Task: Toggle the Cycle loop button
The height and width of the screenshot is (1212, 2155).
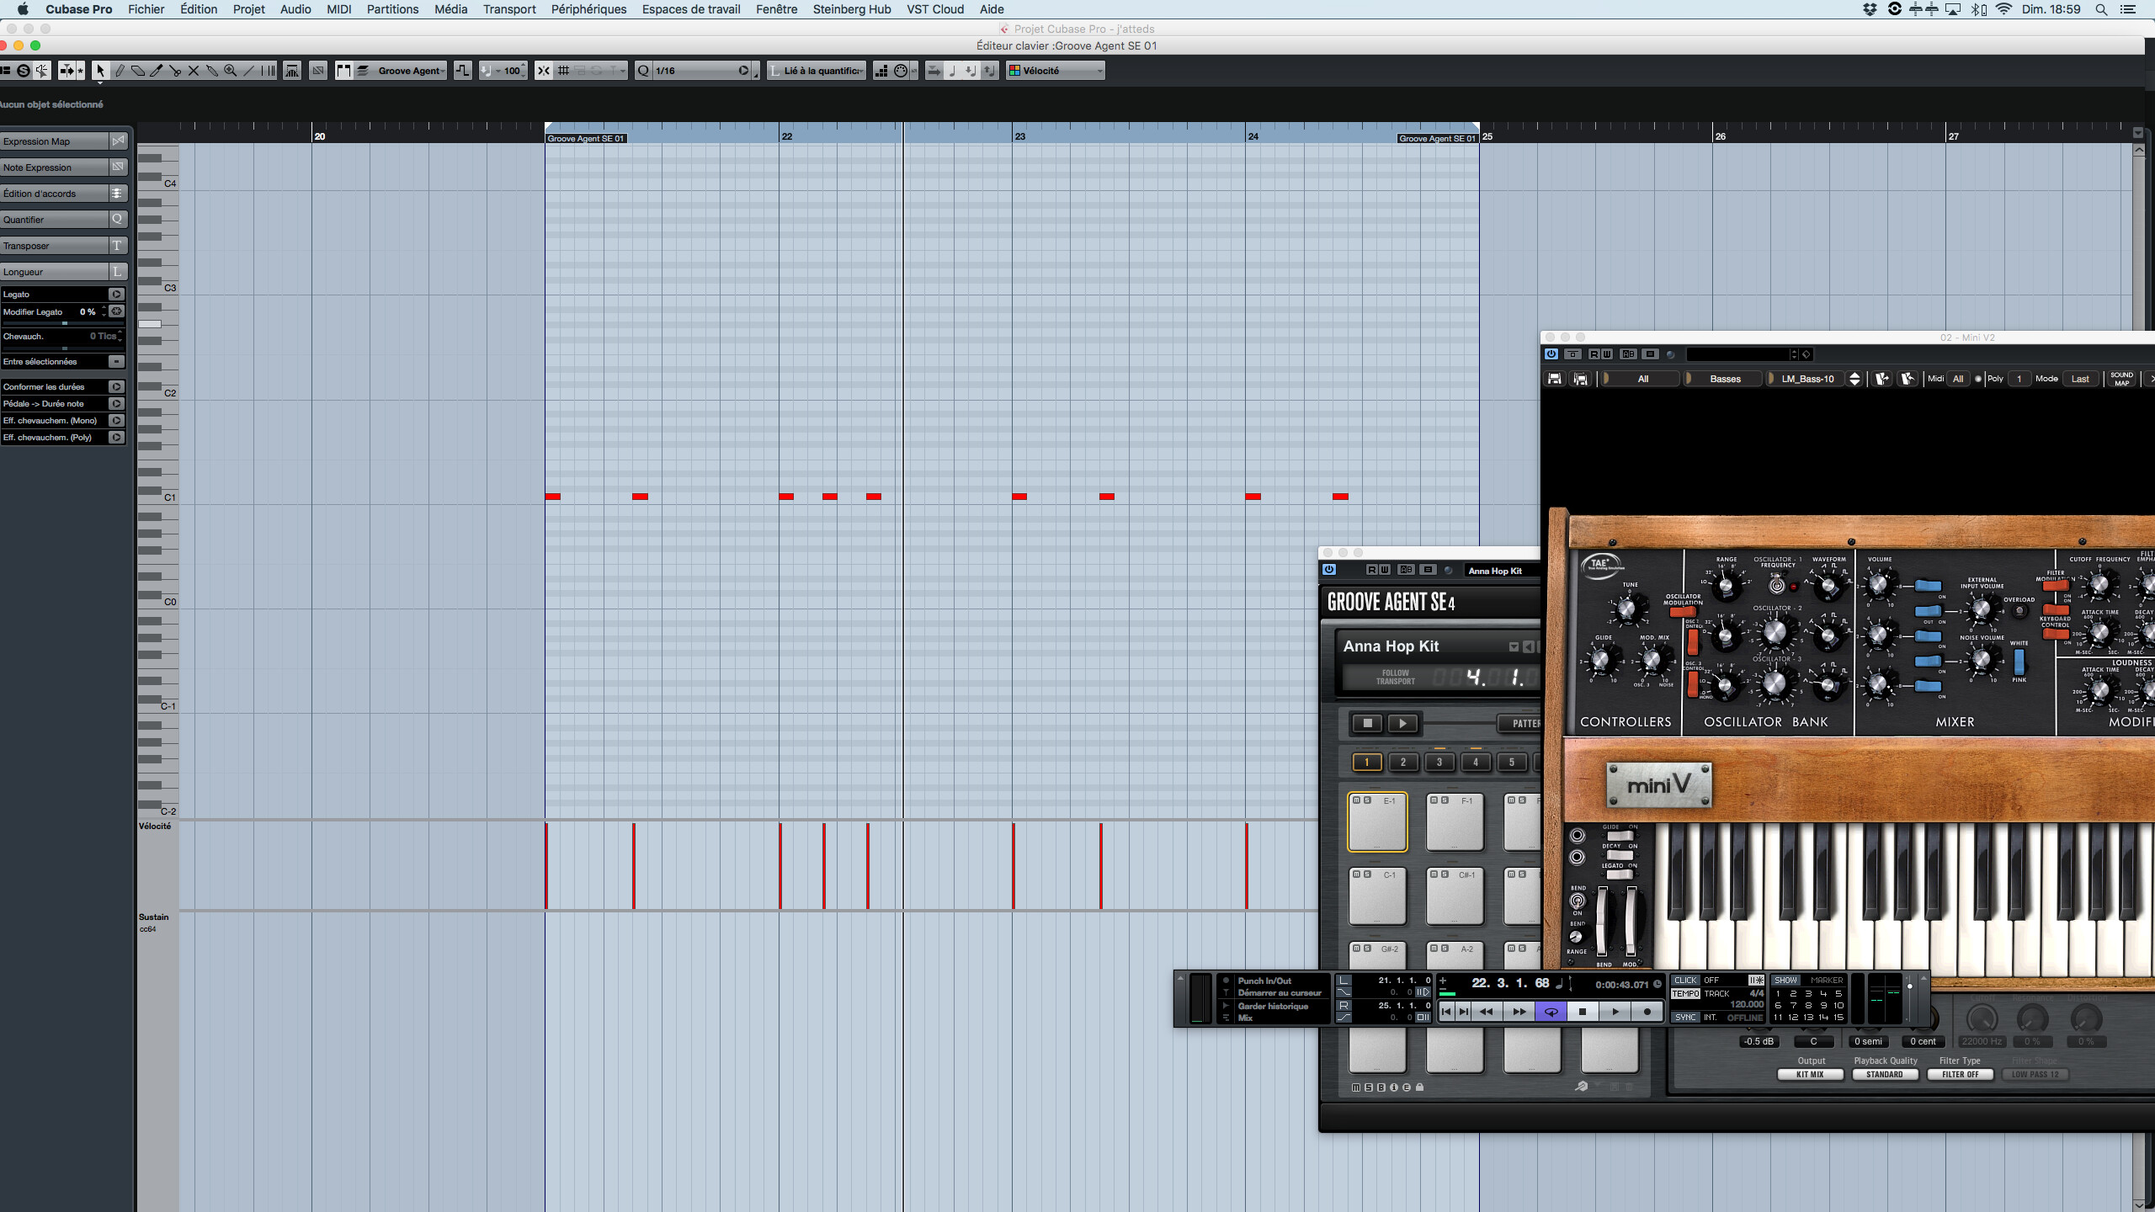Action: click(1551, 1012)
